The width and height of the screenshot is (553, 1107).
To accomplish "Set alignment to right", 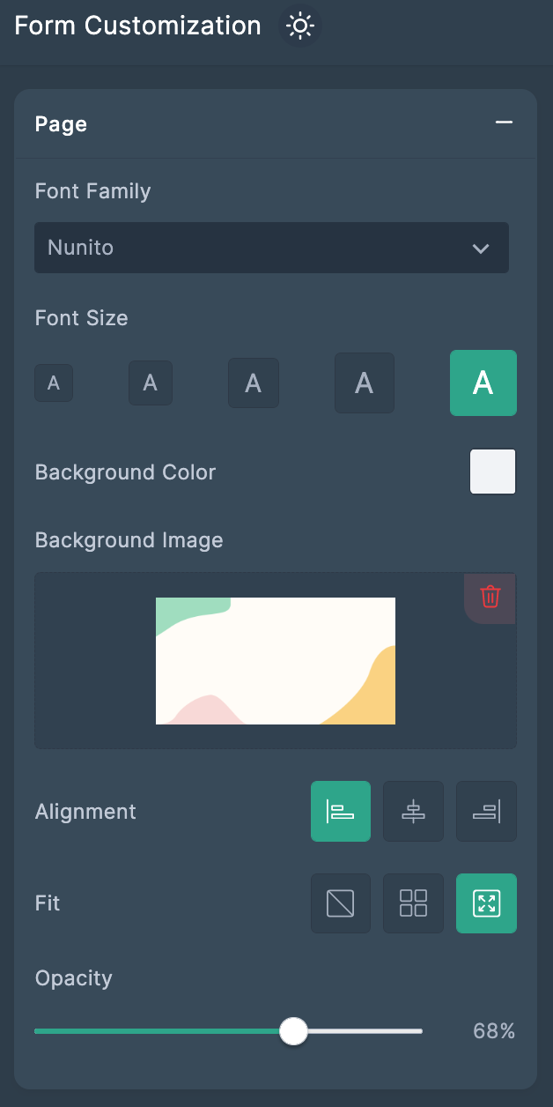I will coord(486,811).
